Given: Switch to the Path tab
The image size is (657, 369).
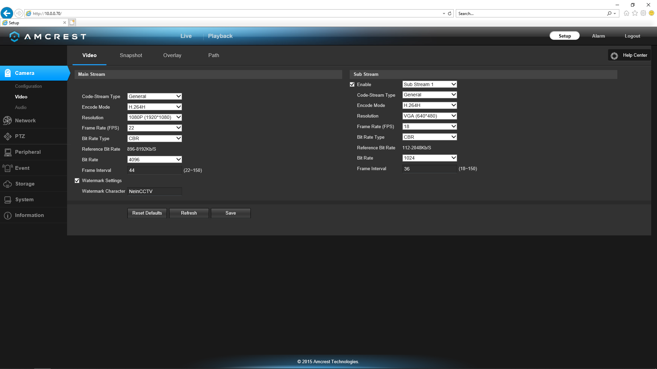Looking at the screenshot, I should coord(214,55).
